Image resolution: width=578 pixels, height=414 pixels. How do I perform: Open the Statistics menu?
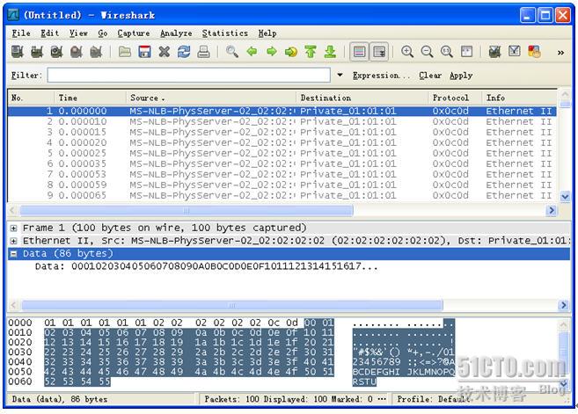[225, 33]
